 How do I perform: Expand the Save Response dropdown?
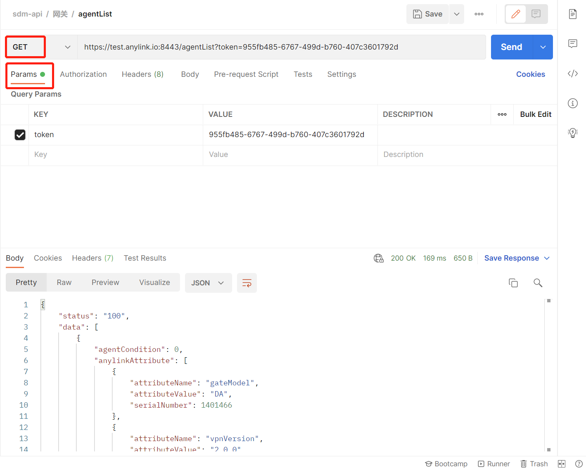[x=547, y=258]
